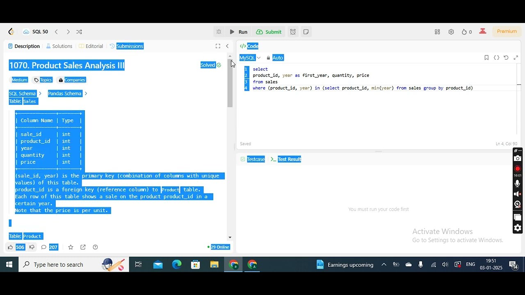Open the help question mark icon

[95, 247]
